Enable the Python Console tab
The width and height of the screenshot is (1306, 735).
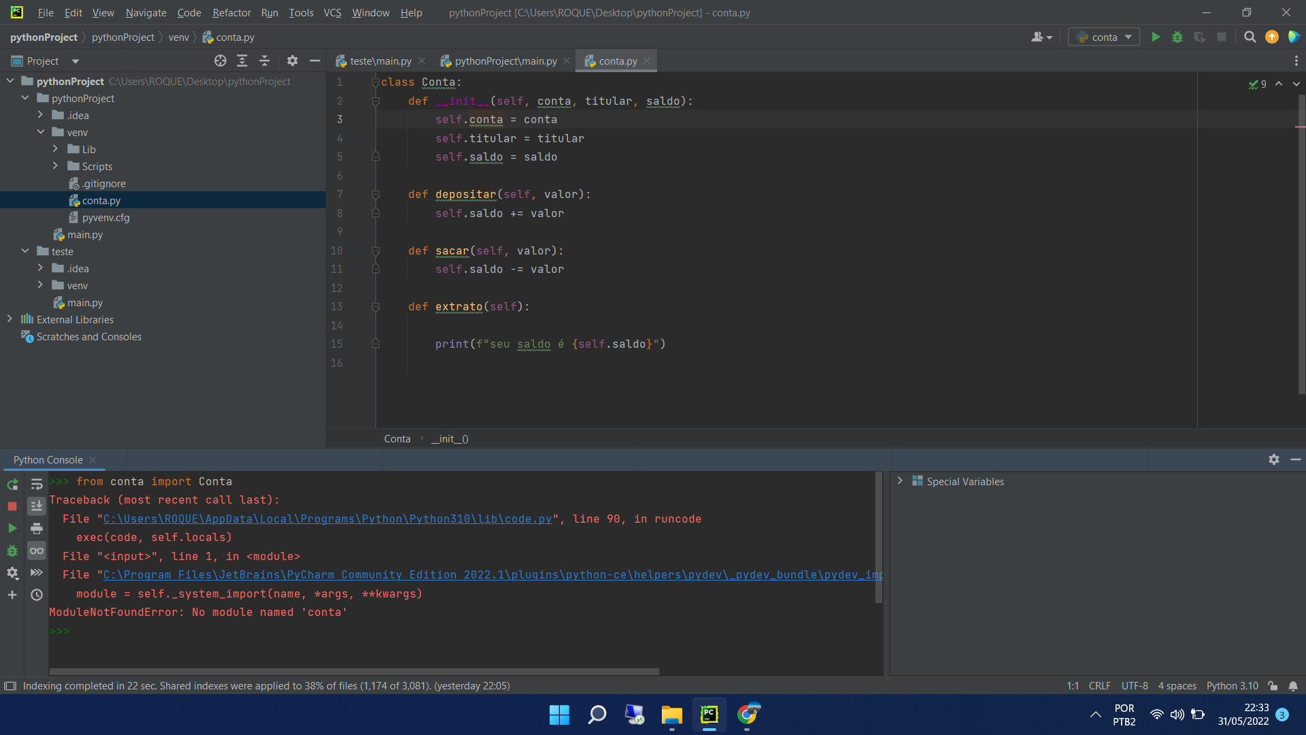[48, 459]
